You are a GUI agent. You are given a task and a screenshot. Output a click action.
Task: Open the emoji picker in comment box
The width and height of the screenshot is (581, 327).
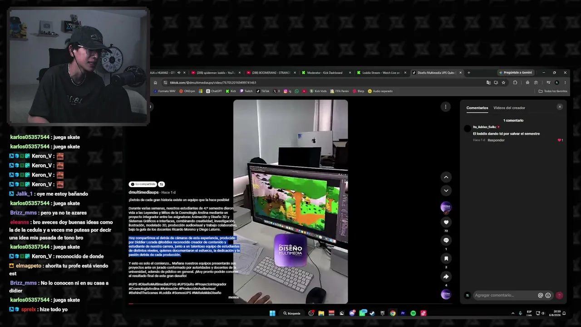click(548, 295)
